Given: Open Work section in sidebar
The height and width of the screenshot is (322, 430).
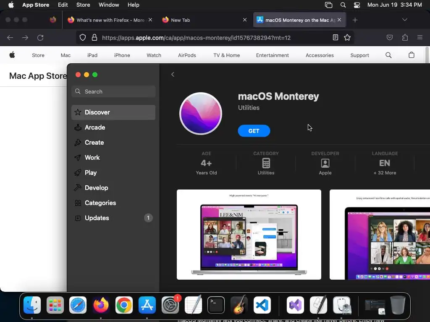Looking at the screenshot, I should 113,158.
